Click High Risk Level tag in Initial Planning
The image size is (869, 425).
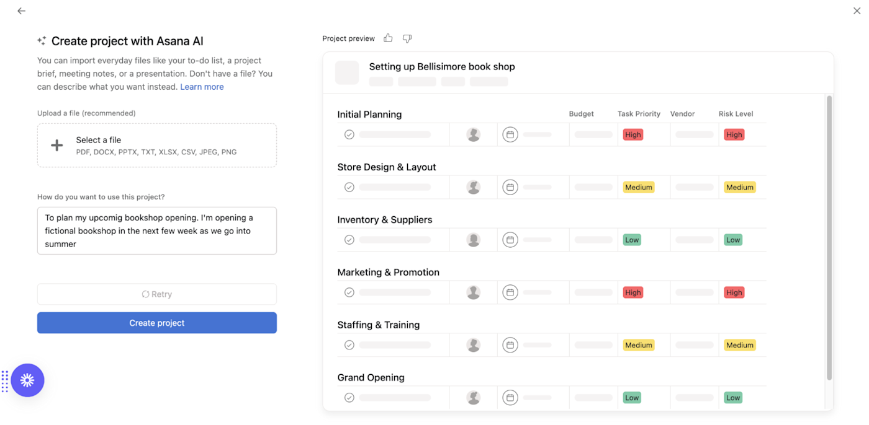(x=734, y=134)
